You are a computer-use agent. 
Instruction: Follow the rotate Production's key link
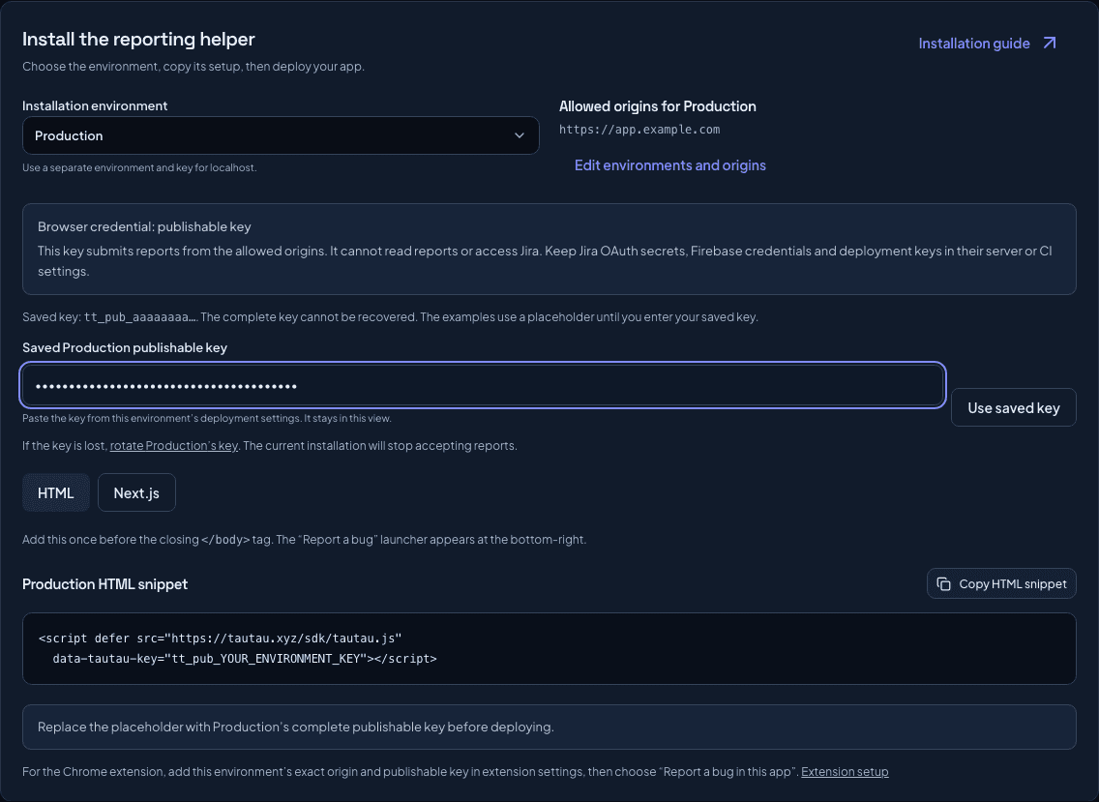coord(174,446)
